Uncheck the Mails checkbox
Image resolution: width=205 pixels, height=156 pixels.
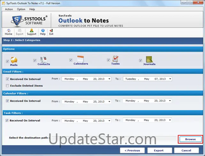(7, 61)
